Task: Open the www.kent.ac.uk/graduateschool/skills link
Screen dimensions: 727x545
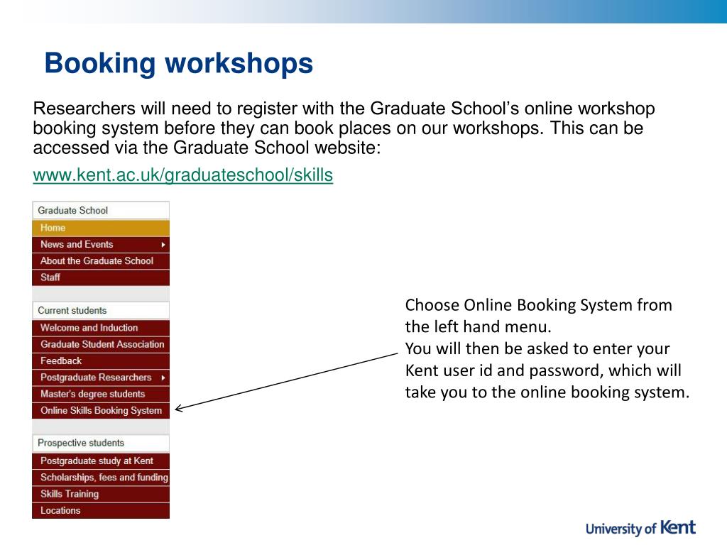Action: (182, 175)
